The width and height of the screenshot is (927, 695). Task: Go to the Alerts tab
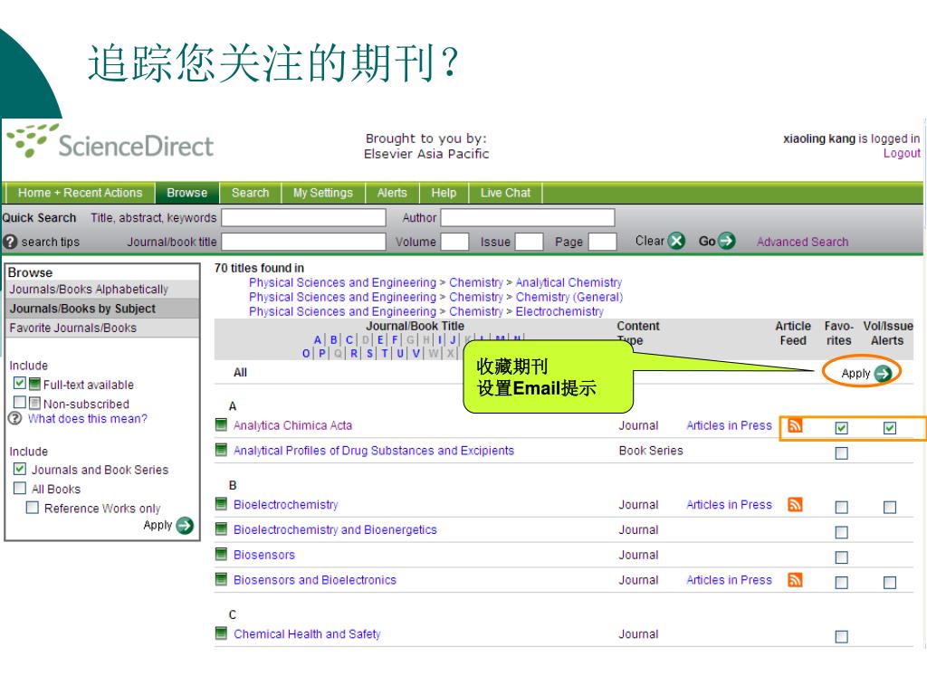392,194
